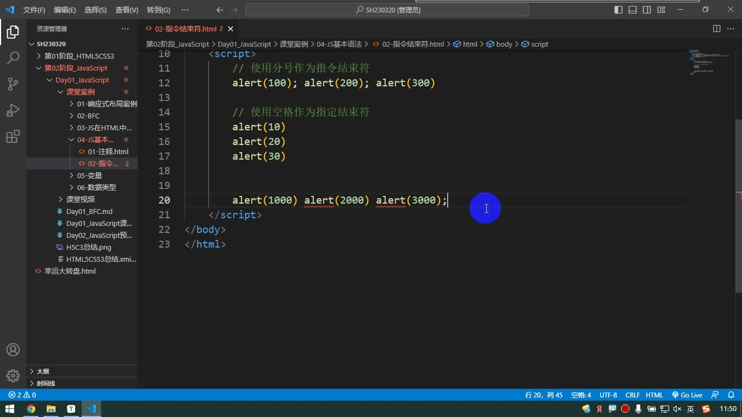This screenshot has height=417, width=742.
Task: Open File Explorer from the taskbar
Action: tap(51, 409)
